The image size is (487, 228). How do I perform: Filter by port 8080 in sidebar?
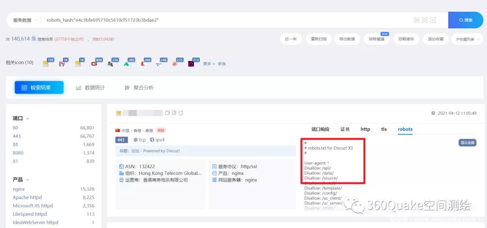[18, 153]
